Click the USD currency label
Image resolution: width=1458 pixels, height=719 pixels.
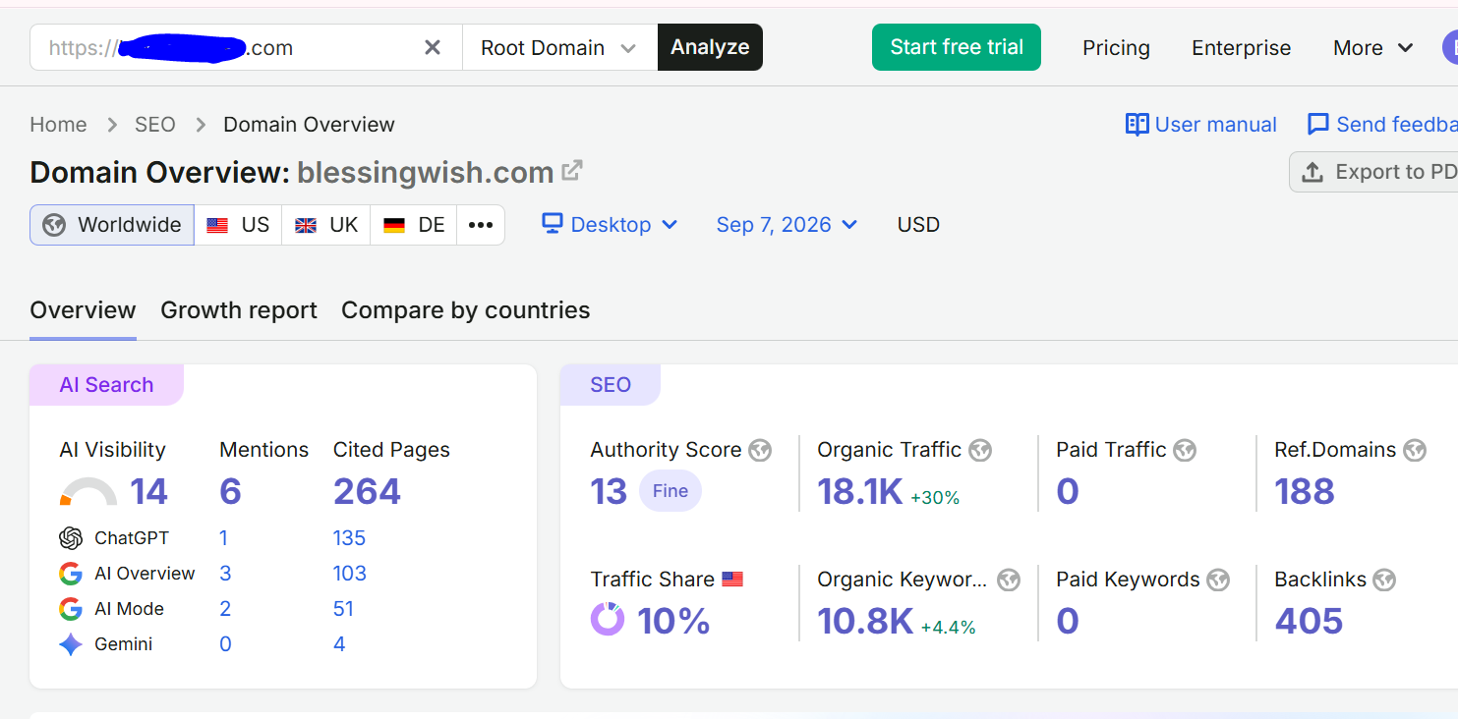[x=918, y=225]
